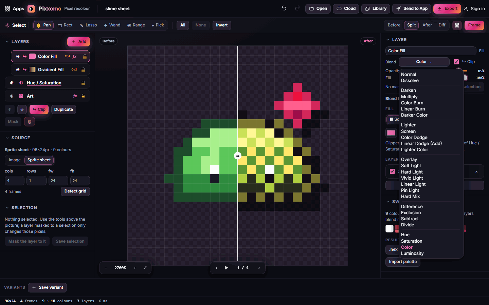Uncheck the Clip checkbox in Layer panel
The height and width of the screenshot is (305, 489).
[x=456, y=62]
